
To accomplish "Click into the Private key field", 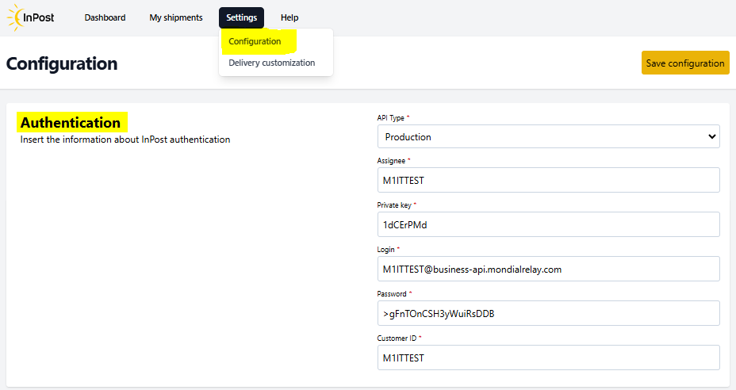I will coord(548,224).
